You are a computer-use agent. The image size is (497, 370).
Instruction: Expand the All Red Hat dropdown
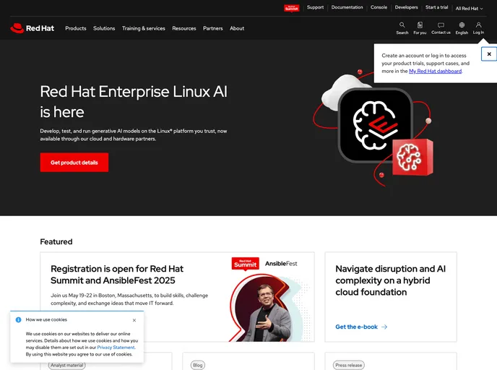point(469,9)
